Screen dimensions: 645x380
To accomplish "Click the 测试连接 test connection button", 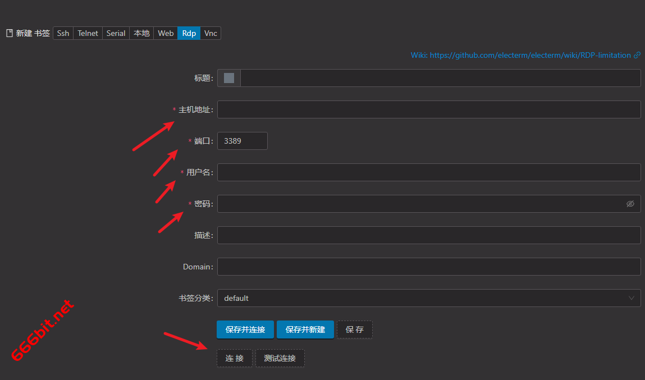I will 280,358.
